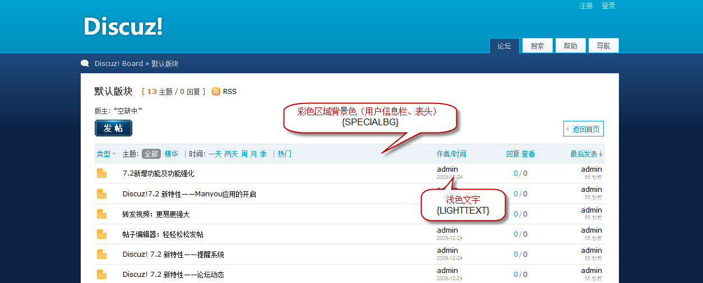Open thread Discuz! 7.2 新特性——论坛动态

pyautogui.click(x=174, y=275)
